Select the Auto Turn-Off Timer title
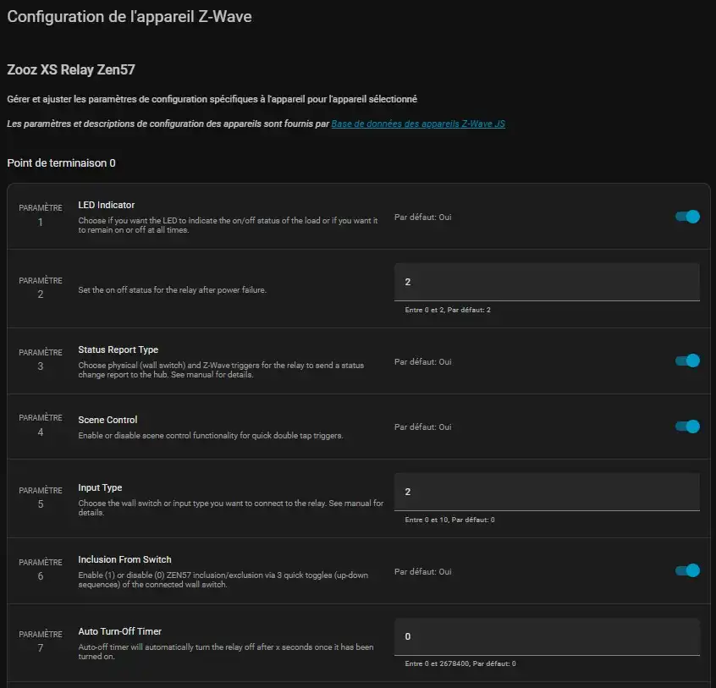This screenshot has height=688, width=716. 119,631
